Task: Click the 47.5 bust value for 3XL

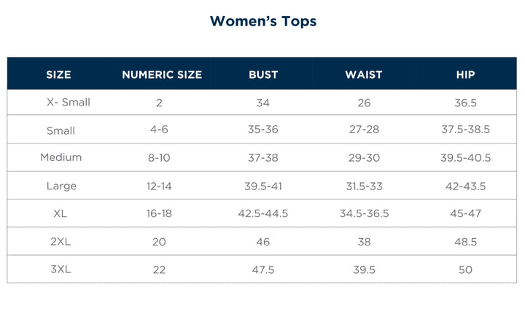Action: [263, 269]
